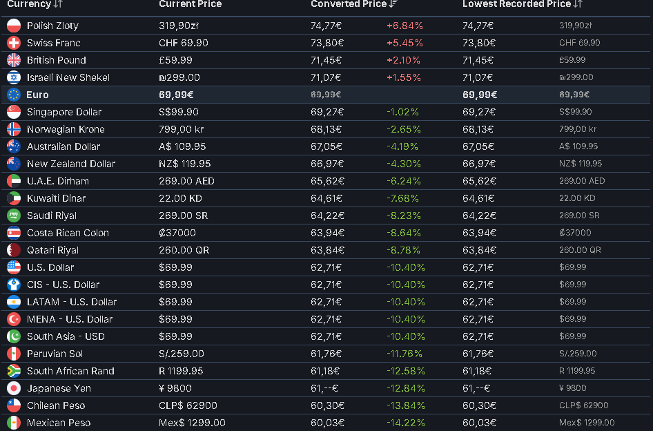Click the Kuwaiti Dinar flag icon

click(x=14, y=198)
